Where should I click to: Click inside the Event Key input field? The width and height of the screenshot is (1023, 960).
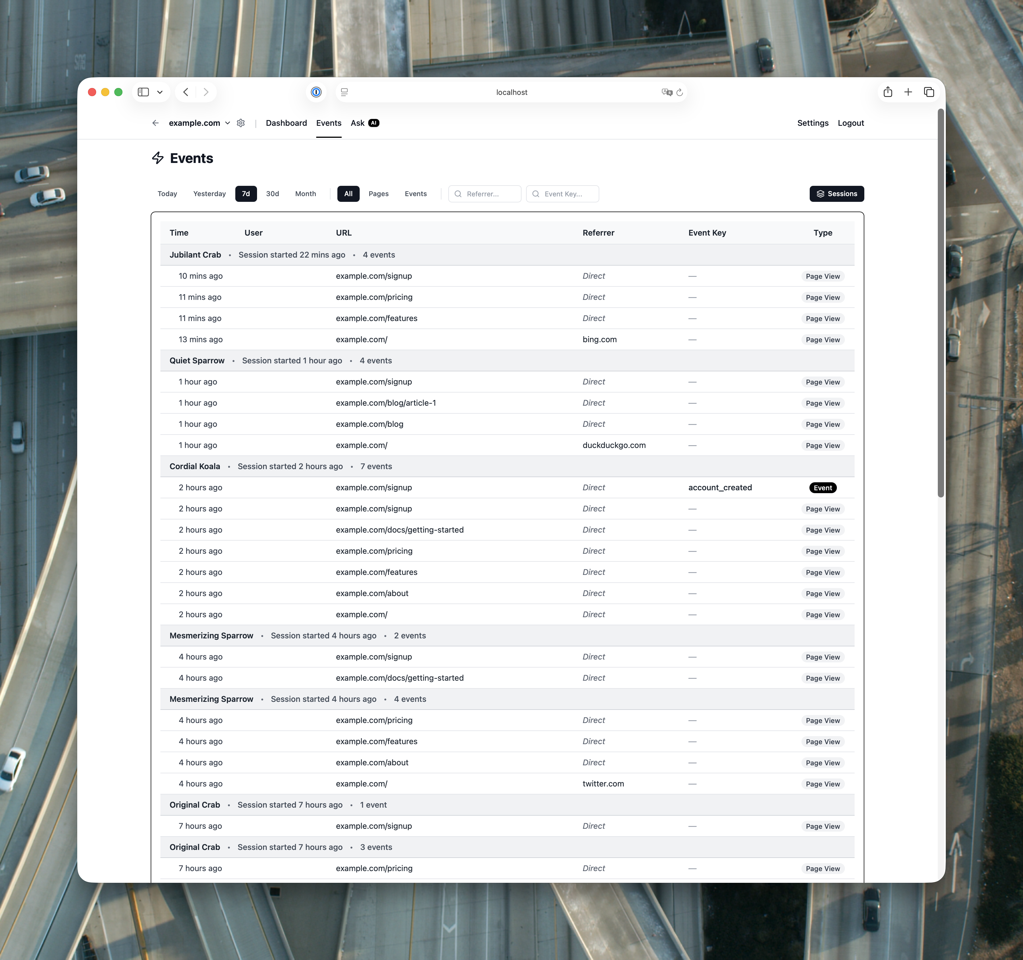click(x=566, y=194)
